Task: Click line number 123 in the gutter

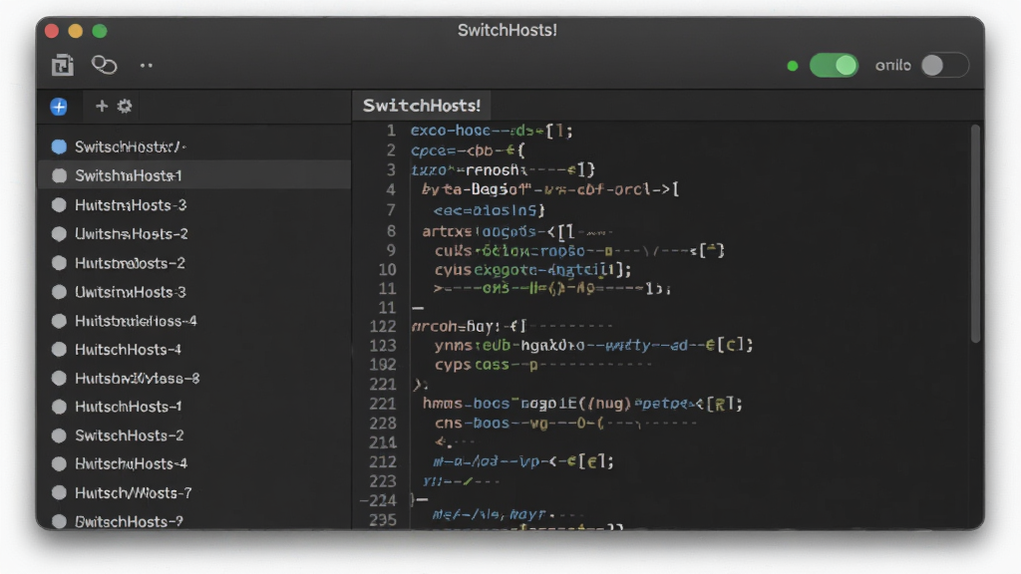Action: 383,346
